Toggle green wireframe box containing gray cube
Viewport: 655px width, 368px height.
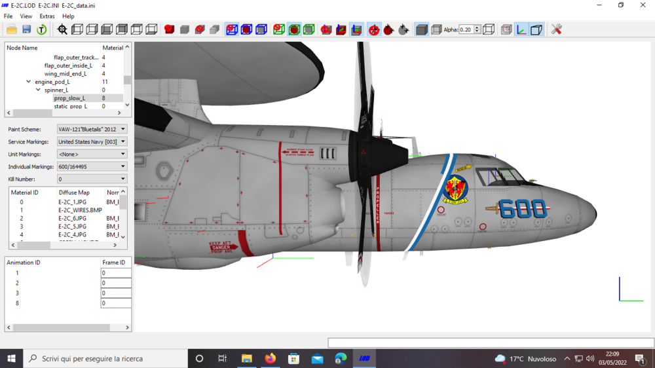pos(309,29)
